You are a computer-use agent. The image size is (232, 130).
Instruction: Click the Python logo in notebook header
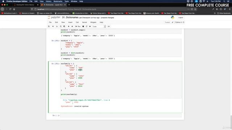[173, 17]
